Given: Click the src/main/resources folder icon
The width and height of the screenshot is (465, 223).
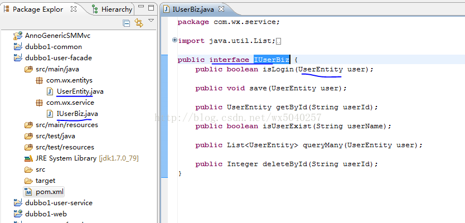Looking at the screenshot, I should 28,125.
